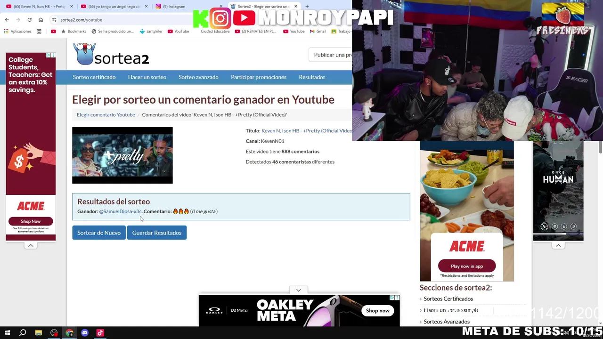Open the '(2) REMATES EN PL...' bookmark
Image resolution: width=603 pixels, height=339 pixels.
pyautogui.click(x=255, y=32)
